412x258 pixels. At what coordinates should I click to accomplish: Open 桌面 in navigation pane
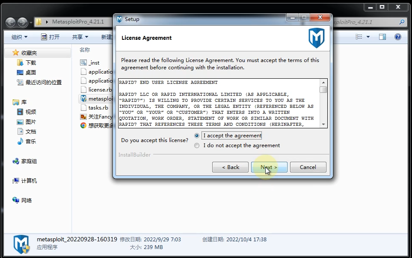pyautogui.click(x=31, y=72)
